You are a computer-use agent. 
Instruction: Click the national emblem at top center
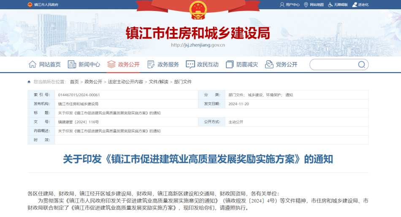point(198,10)
